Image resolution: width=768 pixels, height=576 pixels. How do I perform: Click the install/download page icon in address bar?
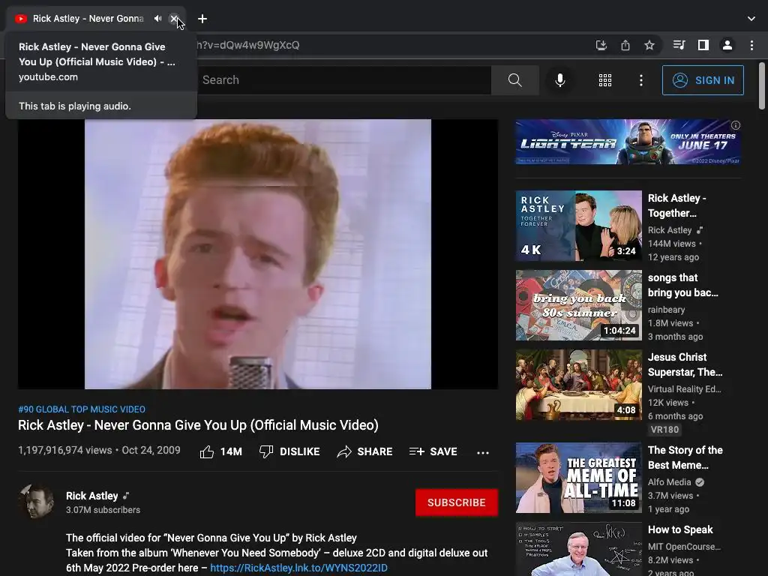[601, 45]
